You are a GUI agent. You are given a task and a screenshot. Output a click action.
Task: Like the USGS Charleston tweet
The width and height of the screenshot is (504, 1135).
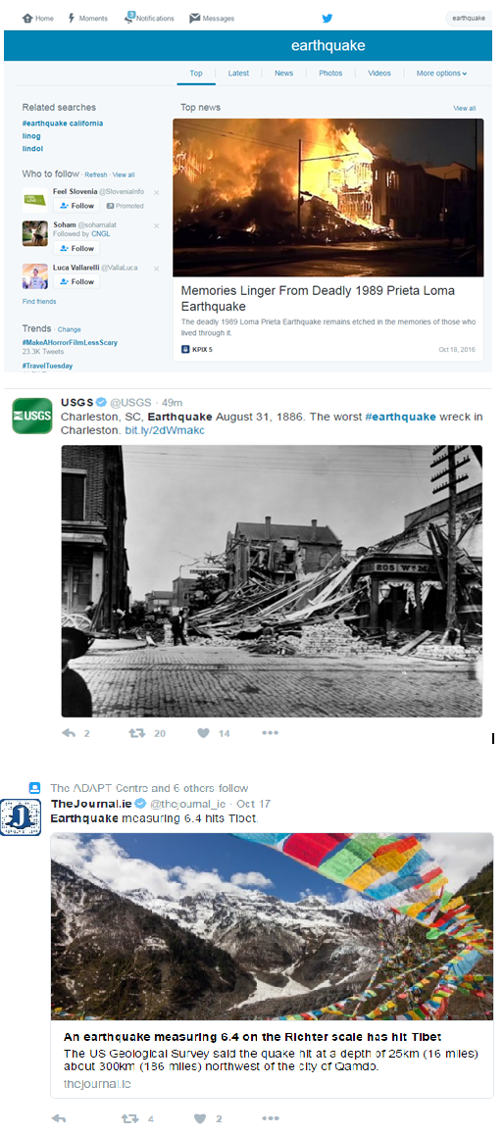[204, 733]
